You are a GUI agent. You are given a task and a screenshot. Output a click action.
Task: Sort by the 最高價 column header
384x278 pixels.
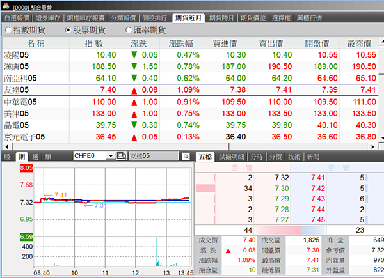(359, 43)
